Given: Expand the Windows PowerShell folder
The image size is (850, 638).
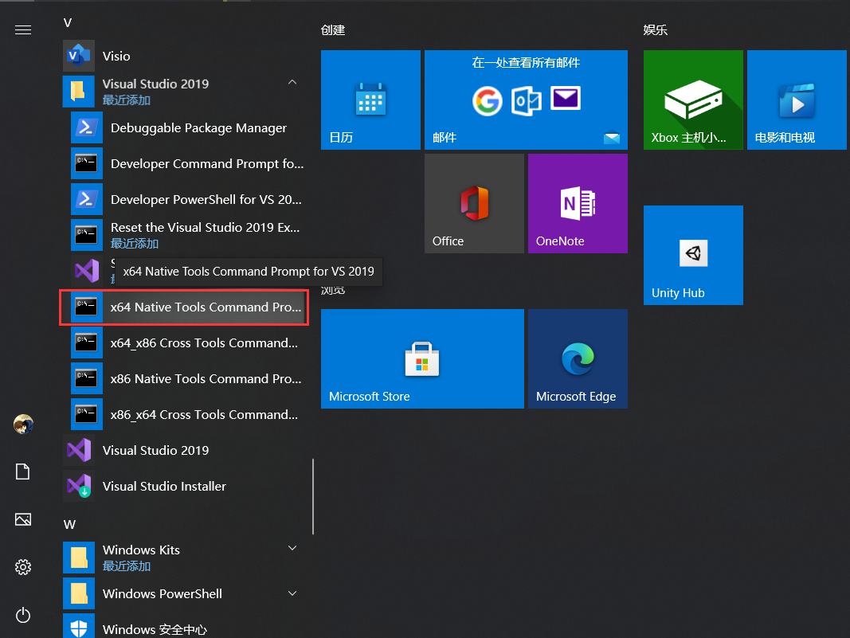Looking at the screenshot, I should [x=292, y=593].
